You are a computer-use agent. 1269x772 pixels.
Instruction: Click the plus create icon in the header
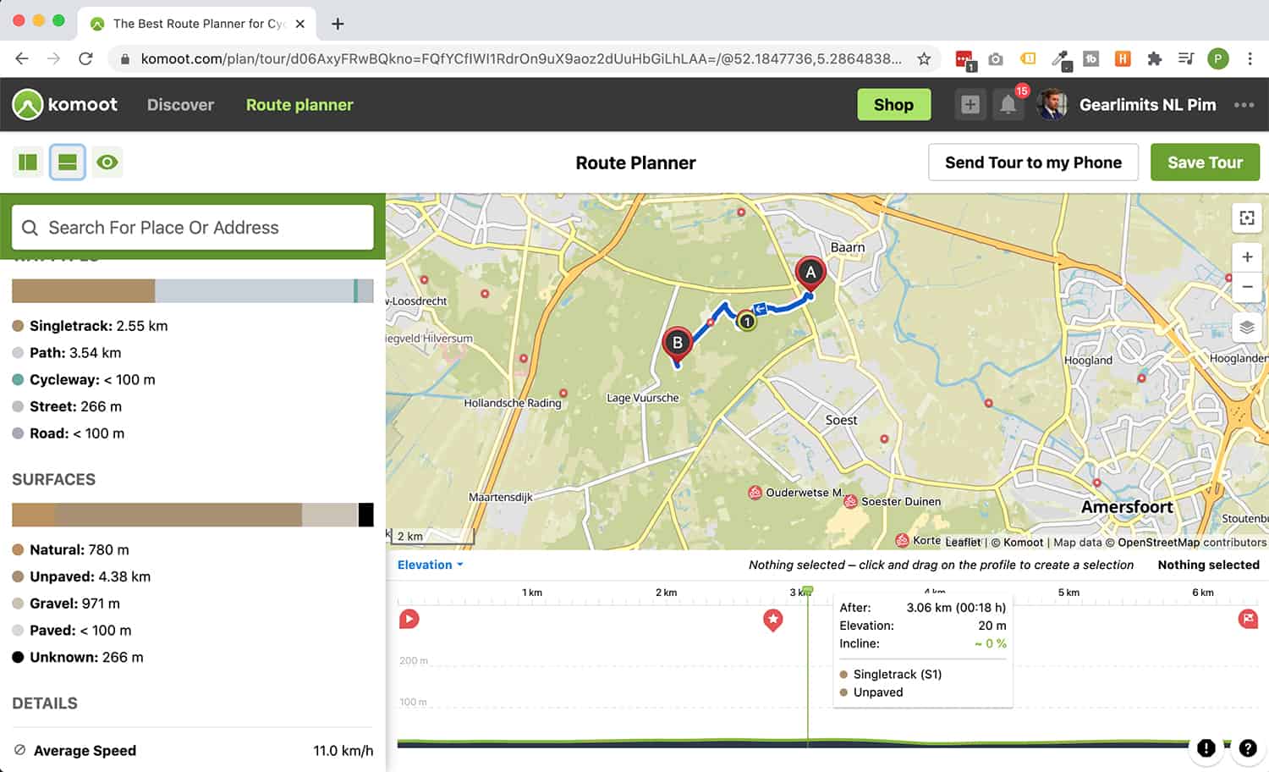pyautogui.click(x=970, y=105)
